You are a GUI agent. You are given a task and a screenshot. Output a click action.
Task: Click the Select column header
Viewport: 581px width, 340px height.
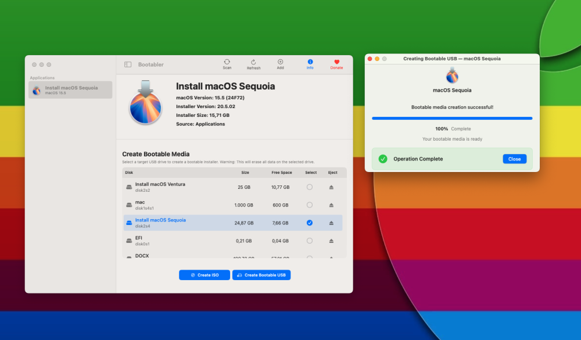click(x=311, y=173)
